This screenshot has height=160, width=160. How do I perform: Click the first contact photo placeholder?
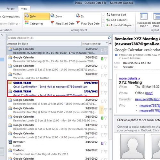(x=132, y=146)
